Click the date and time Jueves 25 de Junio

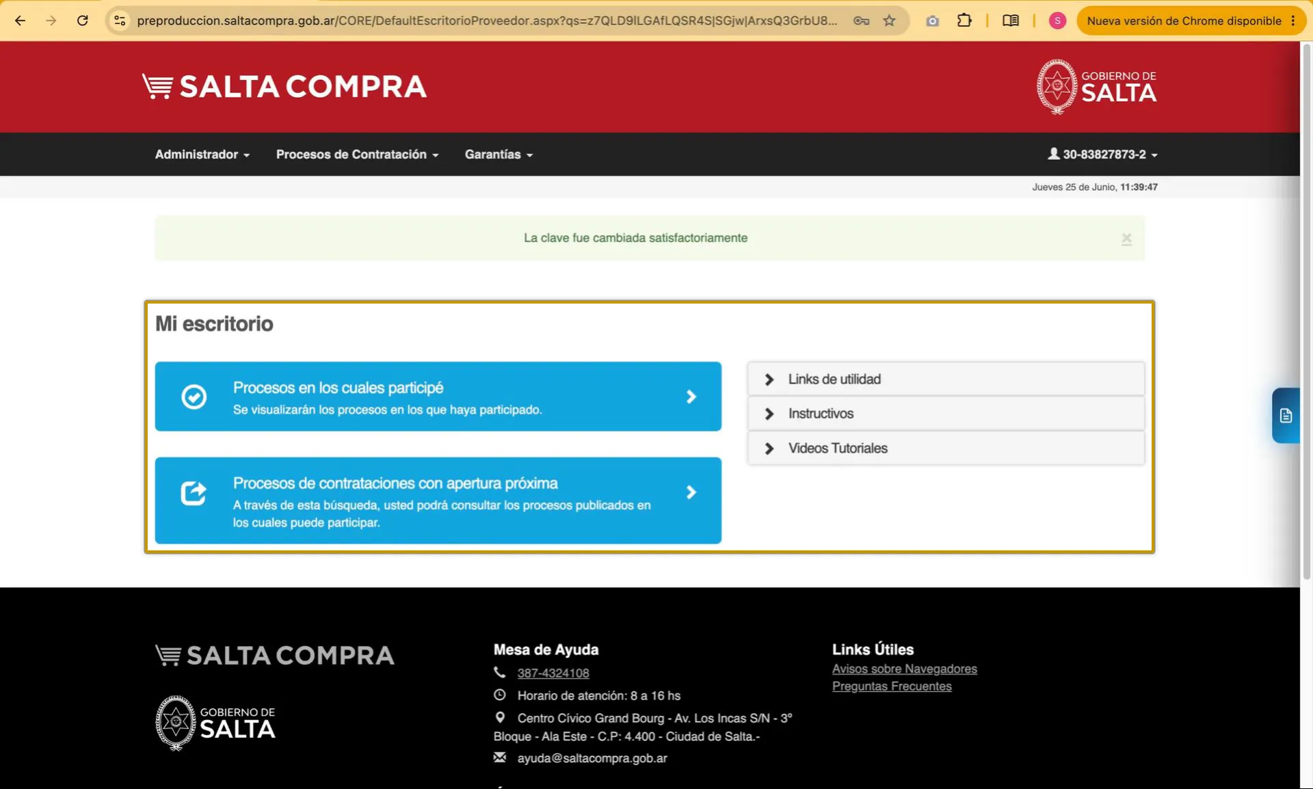[x=1095, y=187]
